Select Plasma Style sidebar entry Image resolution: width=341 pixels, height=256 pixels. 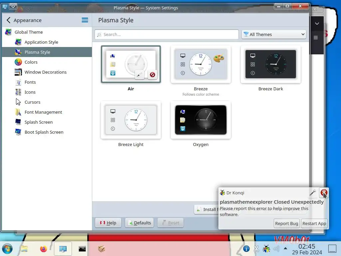(x=47, y=52)
